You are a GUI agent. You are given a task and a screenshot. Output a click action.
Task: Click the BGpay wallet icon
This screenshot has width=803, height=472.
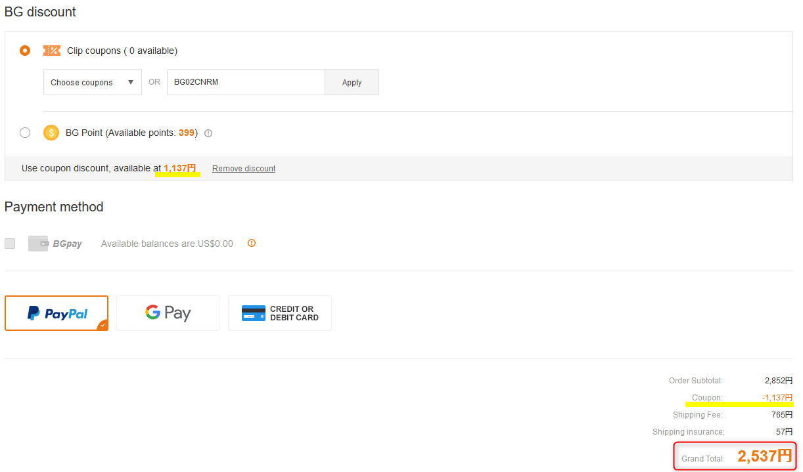tap(38, 244)
